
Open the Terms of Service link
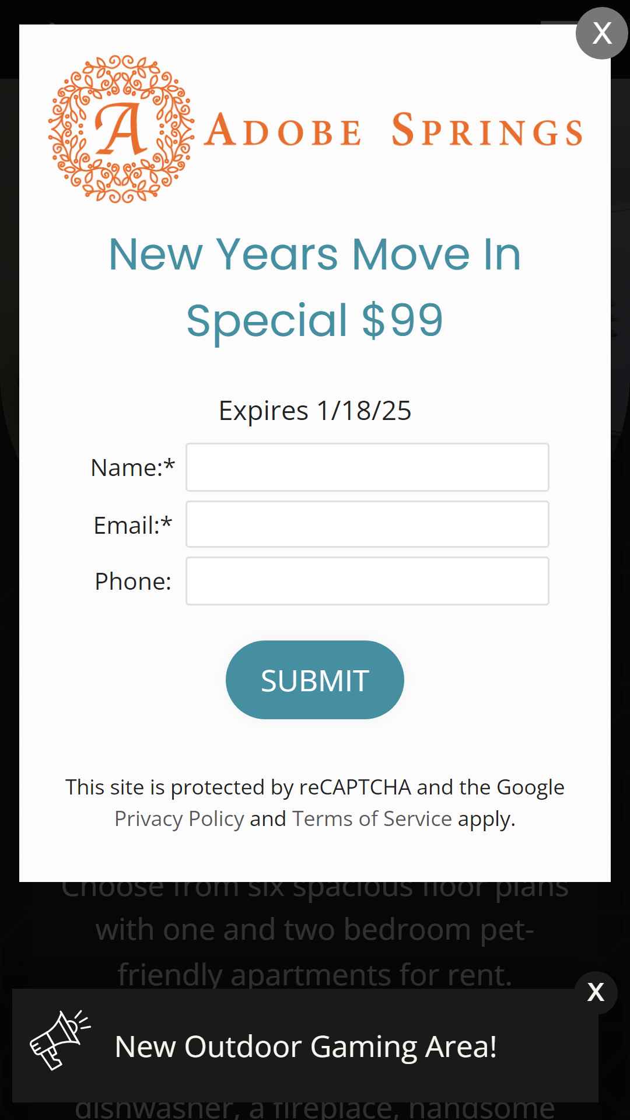click(x=372, y=819)
